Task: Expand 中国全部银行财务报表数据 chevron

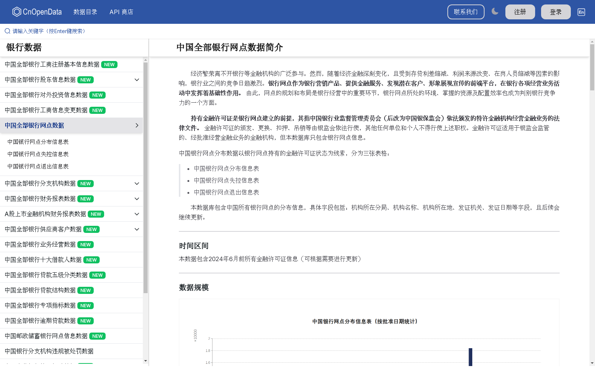Action: coord(137,199)
